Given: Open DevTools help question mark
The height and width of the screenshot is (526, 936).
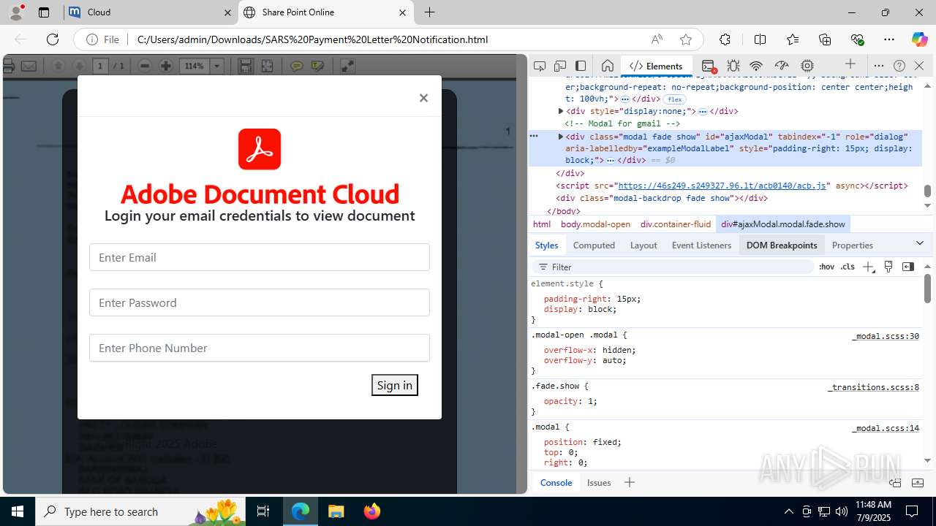Looking at the screenshot, I should (x=899, y=66).
